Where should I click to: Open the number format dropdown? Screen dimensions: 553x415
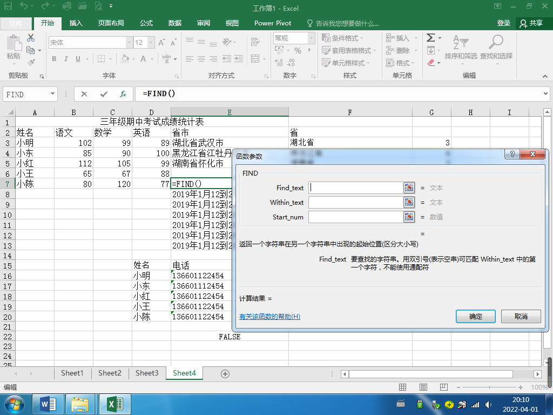tap(311, 38)
